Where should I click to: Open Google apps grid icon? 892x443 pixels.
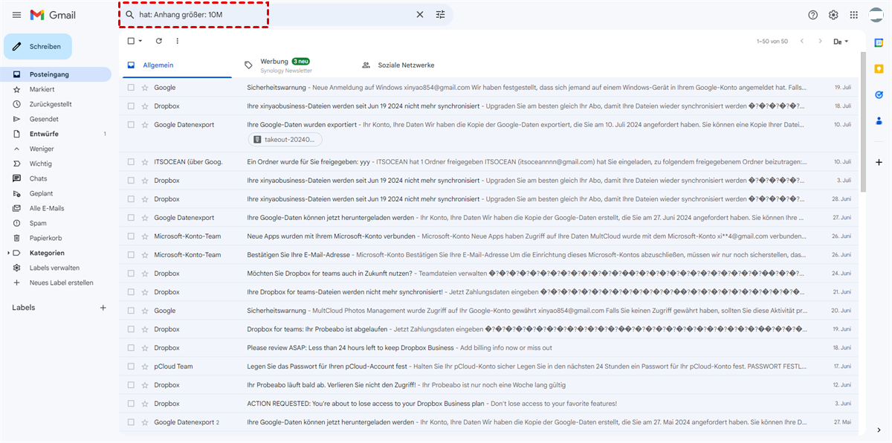point(854,15)
